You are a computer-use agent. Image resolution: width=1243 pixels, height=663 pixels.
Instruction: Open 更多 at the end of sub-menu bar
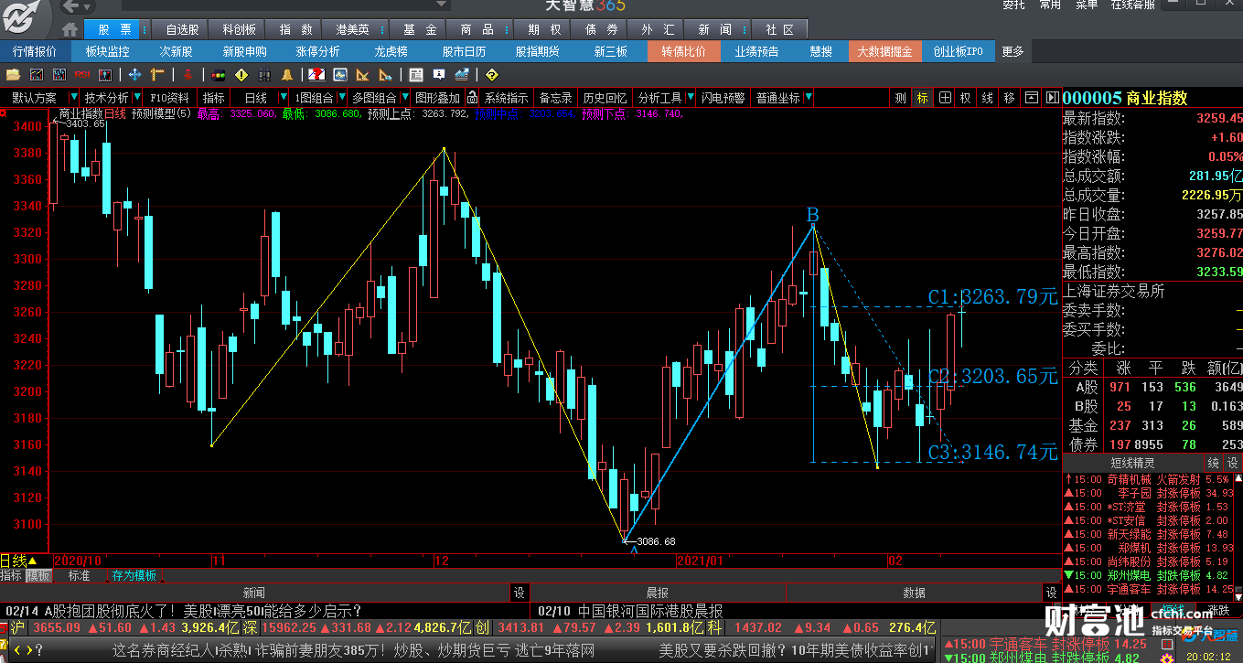[x=1013, y=51]
